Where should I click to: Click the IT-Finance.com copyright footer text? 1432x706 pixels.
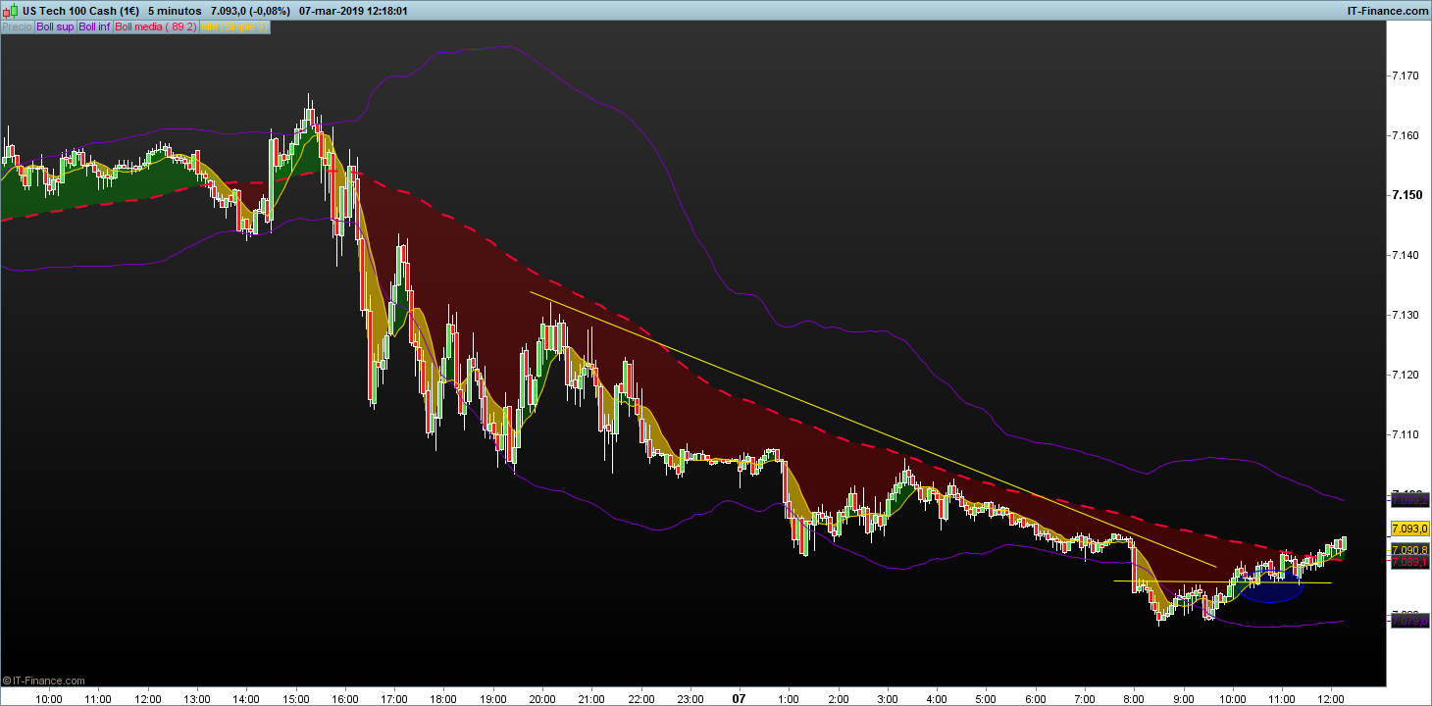click(x=44, y=681)
